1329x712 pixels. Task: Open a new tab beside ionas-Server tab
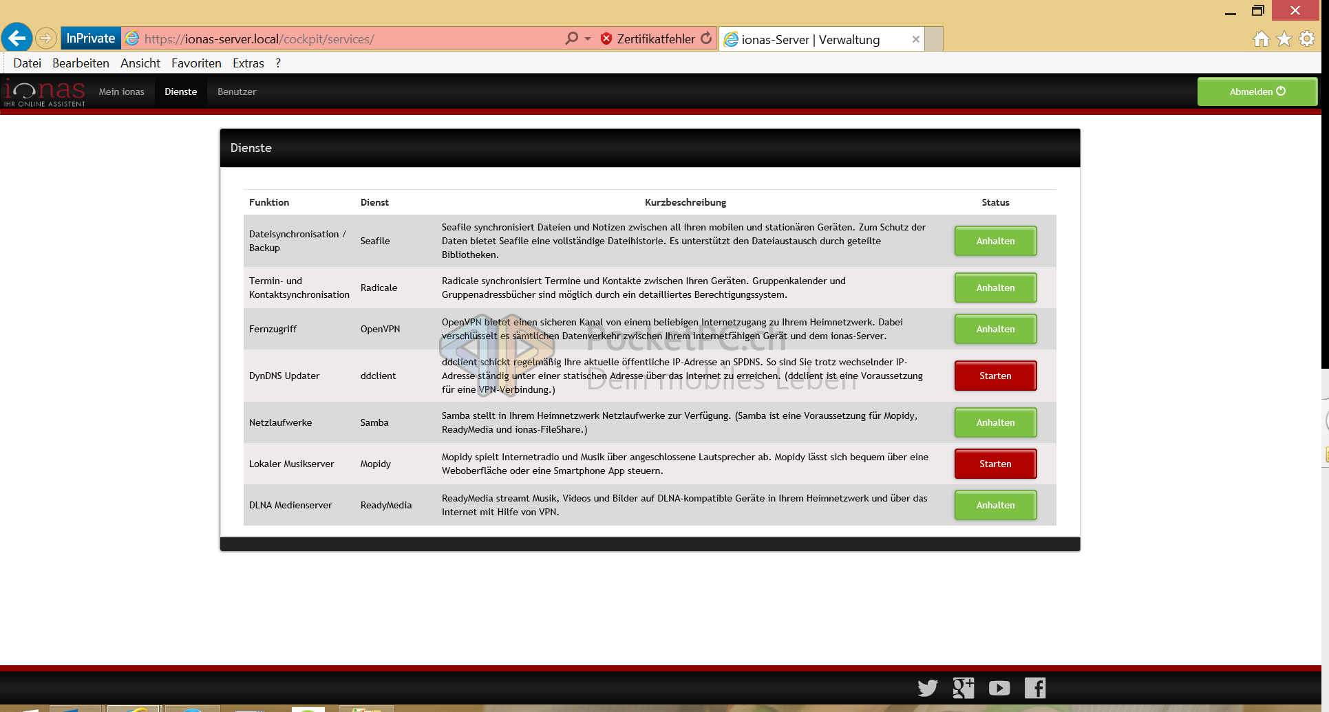[934, 39]
